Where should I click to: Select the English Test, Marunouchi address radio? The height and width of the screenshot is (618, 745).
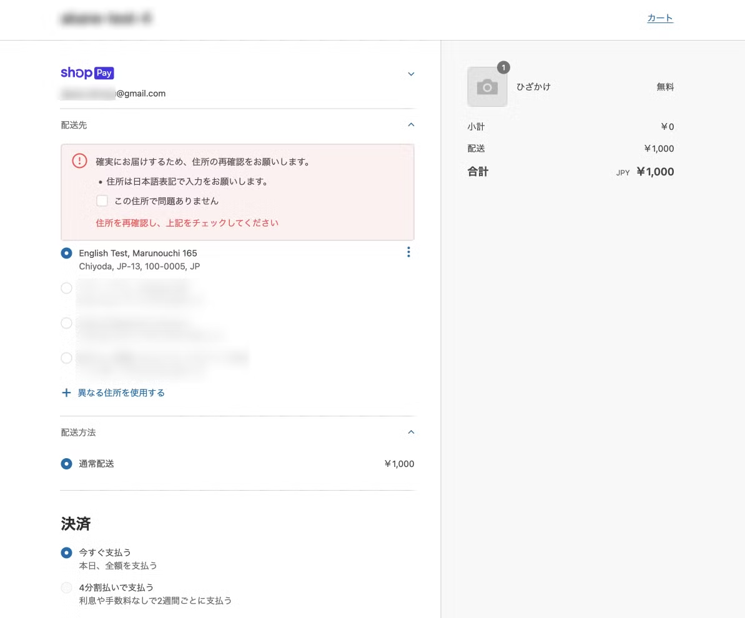[67, 253]
